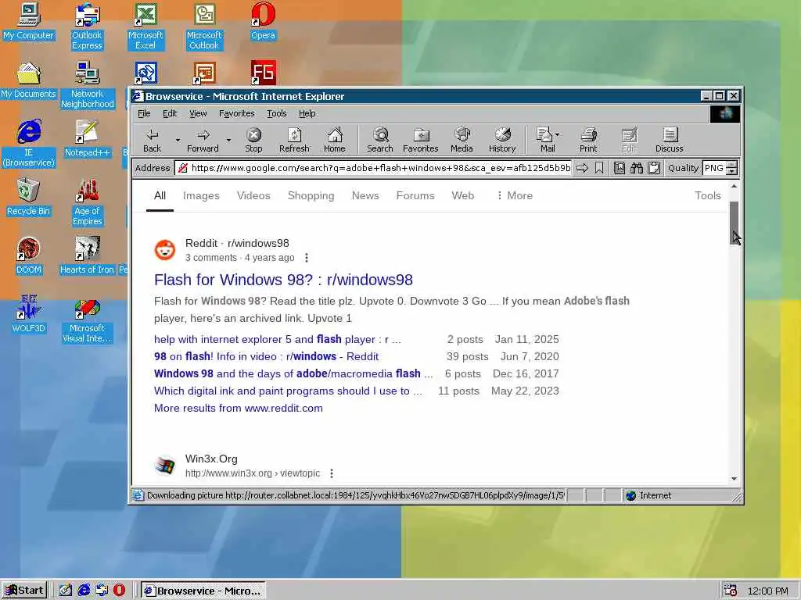The height and width of the screenshot is (600, 801).
Task: Open the File menu
Action: pos(144,113)
